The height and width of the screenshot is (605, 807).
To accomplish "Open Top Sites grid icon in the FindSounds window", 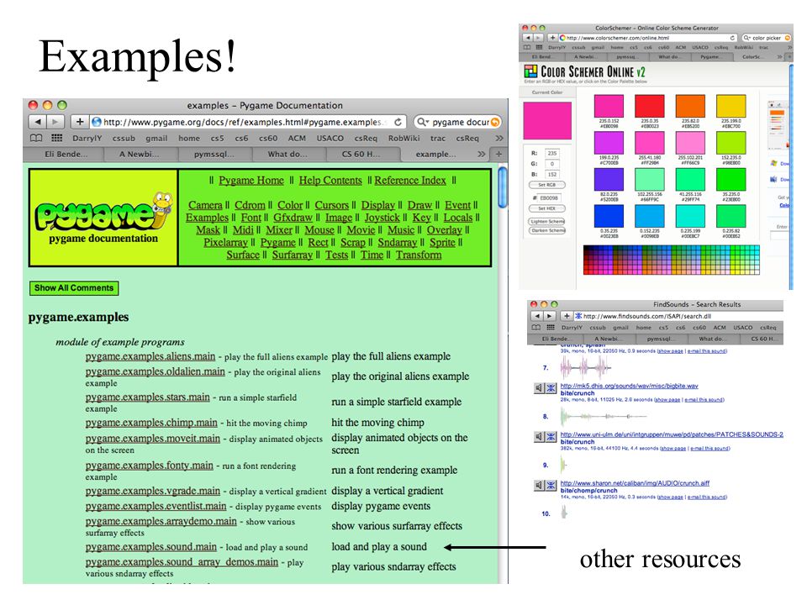I will [x=550, y=327].
